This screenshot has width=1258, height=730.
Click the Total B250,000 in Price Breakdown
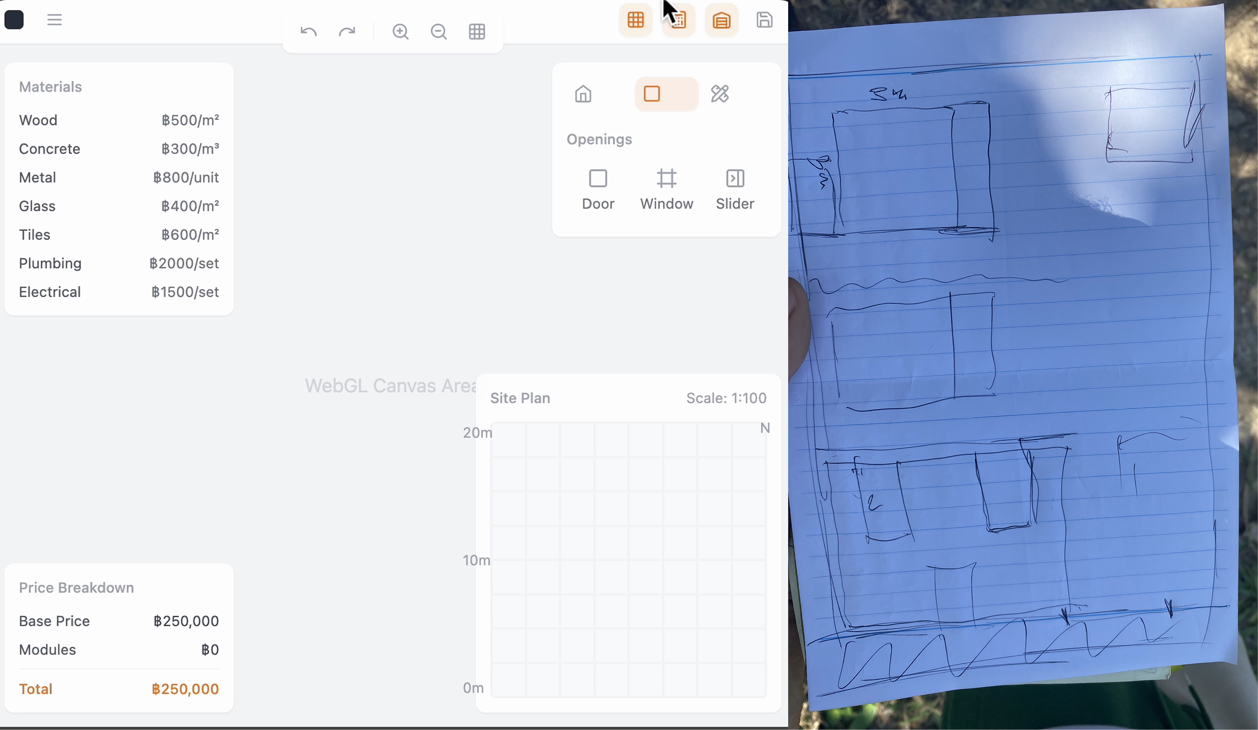[119, 689]
